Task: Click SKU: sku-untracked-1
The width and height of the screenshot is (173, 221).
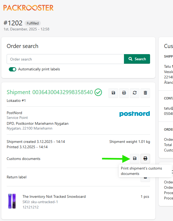Action: click(40, 202)
